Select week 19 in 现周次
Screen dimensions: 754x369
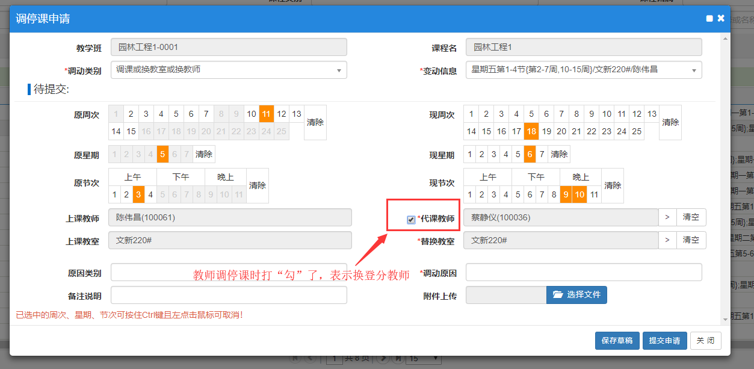tap(546, 131)
